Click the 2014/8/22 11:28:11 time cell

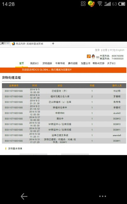point(35,135)
